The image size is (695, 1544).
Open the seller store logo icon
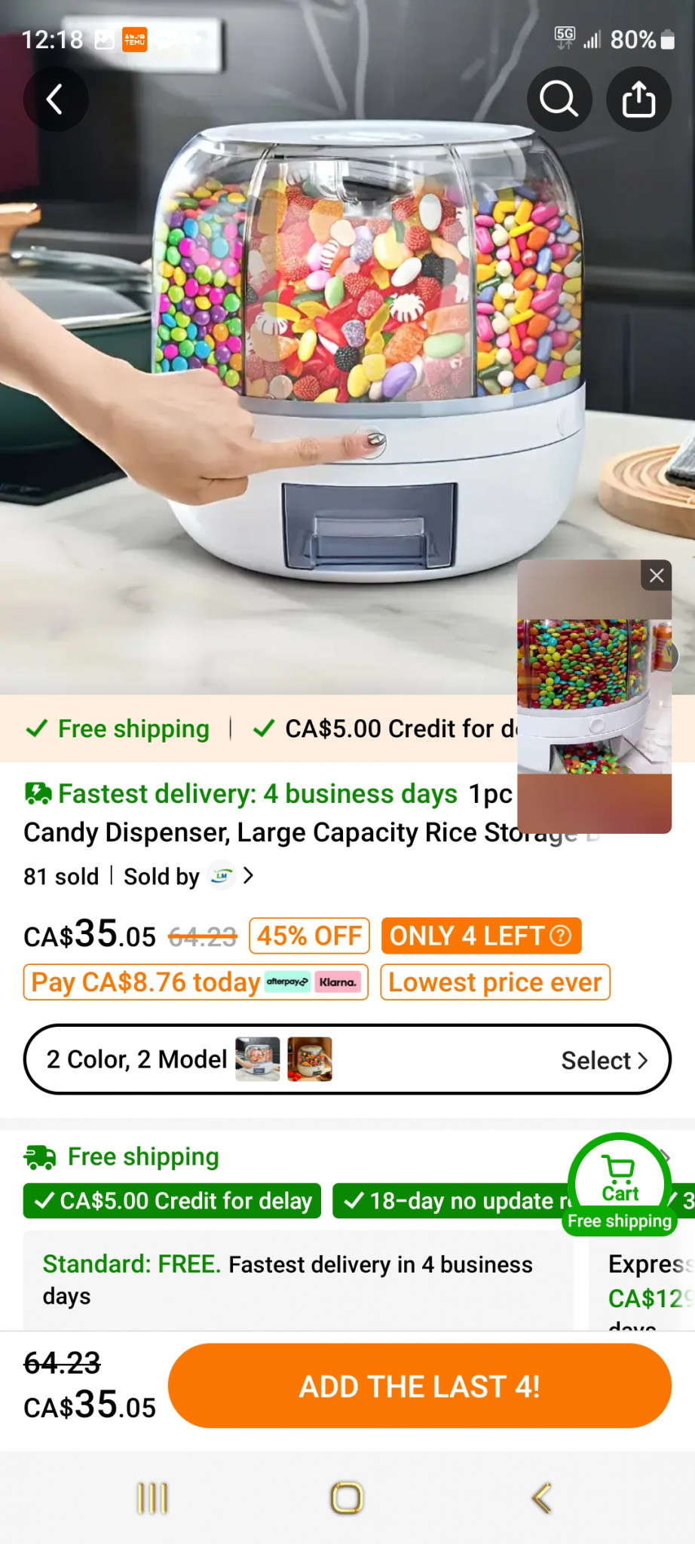(x=221, y=876)
